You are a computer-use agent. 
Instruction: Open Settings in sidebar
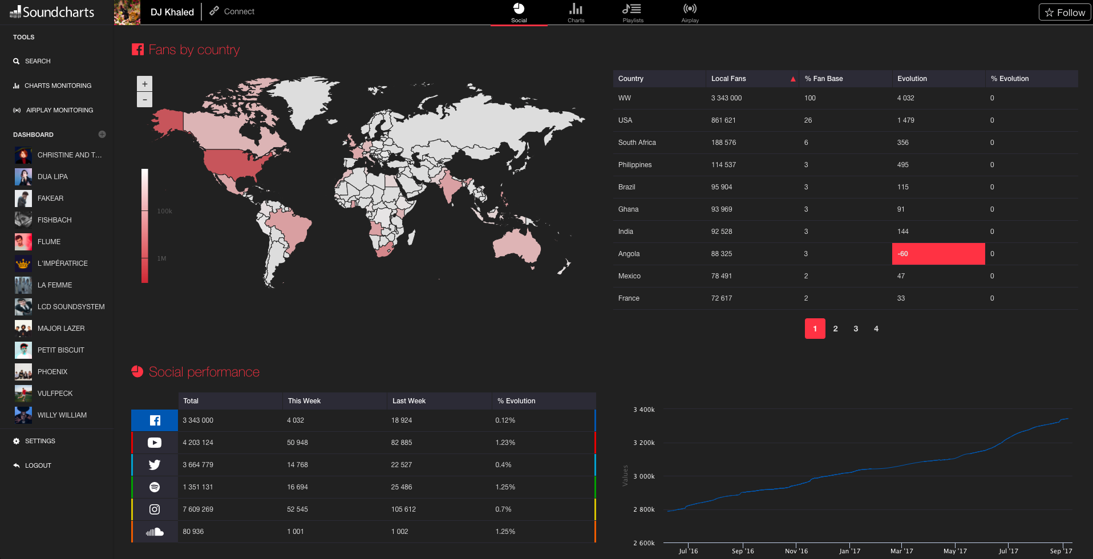coord(40,441)
